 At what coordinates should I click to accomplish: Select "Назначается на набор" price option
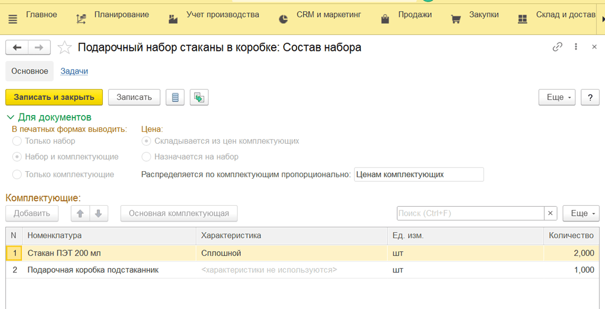pyautogui.click(x=146, y=157)
